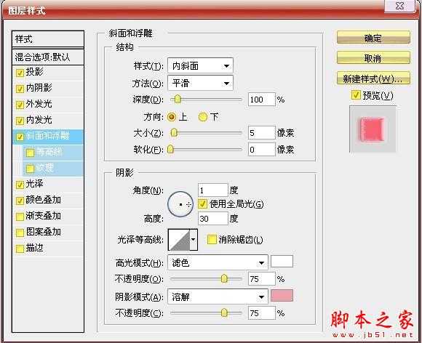Open the 图案叠加 settings panel entry

pos(43,232)
